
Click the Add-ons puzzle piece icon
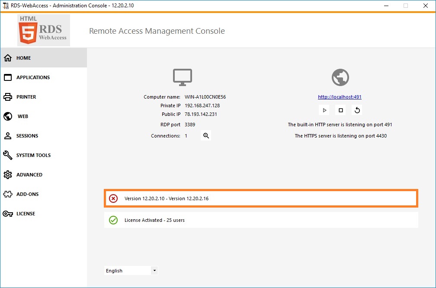point(8,194)
